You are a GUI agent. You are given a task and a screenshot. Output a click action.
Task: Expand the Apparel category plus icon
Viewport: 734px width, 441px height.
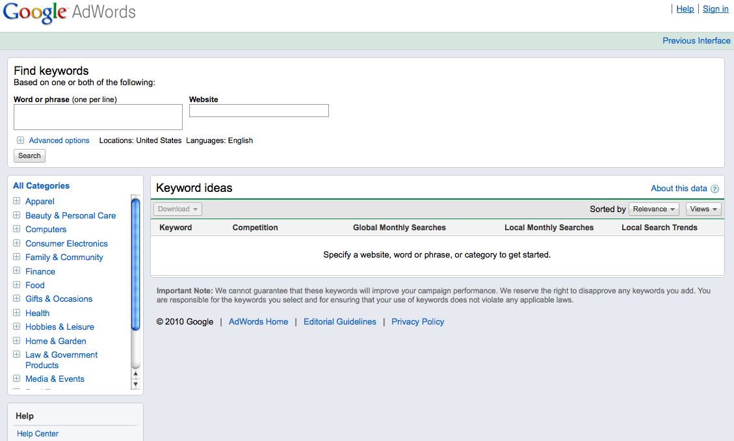point(17,201)
